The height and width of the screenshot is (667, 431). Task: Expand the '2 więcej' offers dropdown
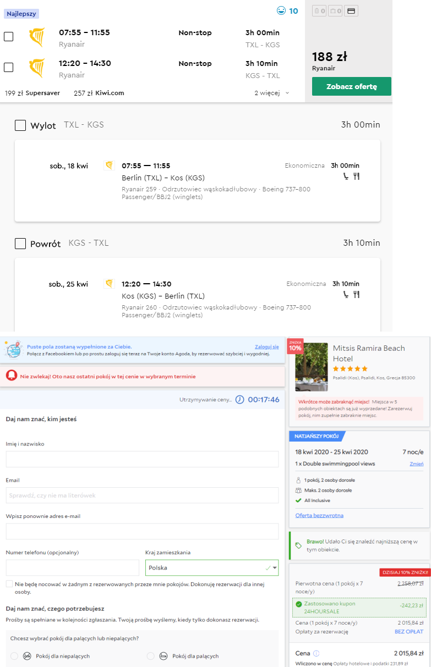pos(271,93)
